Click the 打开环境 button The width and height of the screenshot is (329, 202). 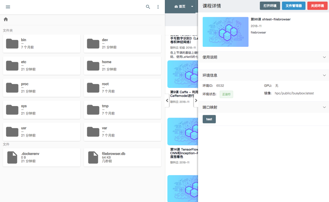coord(270,6)
